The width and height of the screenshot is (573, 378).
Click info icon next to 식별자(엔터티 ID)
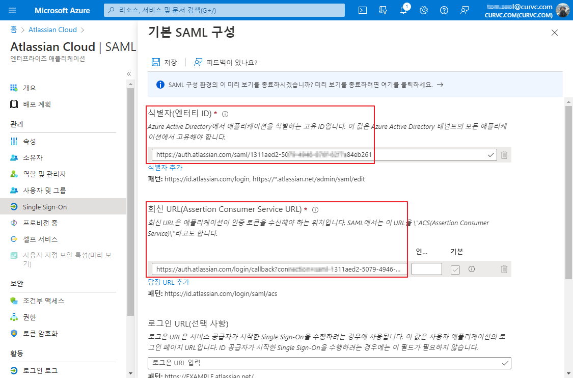pos(225,114)
